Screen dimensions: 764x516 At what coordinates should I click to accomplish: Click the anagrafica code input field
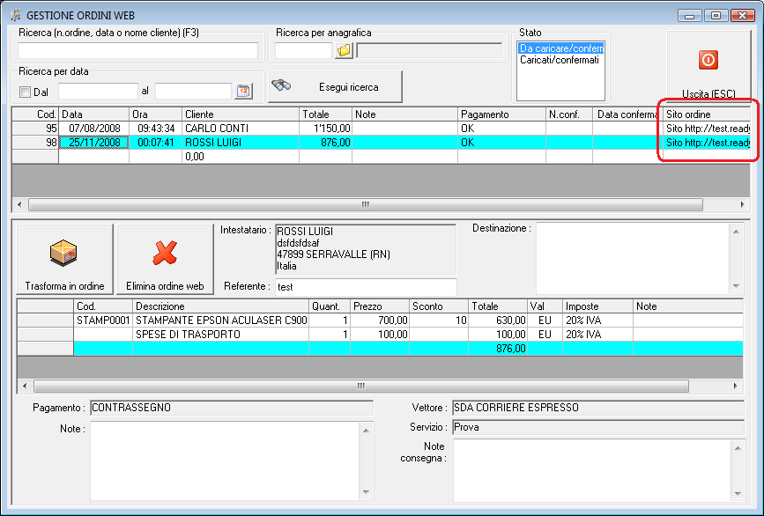(x=303, y=50)
